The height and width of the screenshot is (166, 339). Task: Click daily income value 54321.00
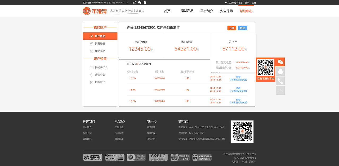186,49
